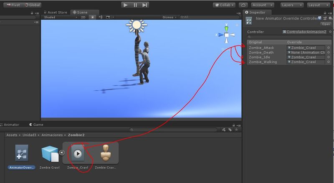Open the Inspector help reference icon
Viewport: 334px width, 183px height.
[319, 18]
